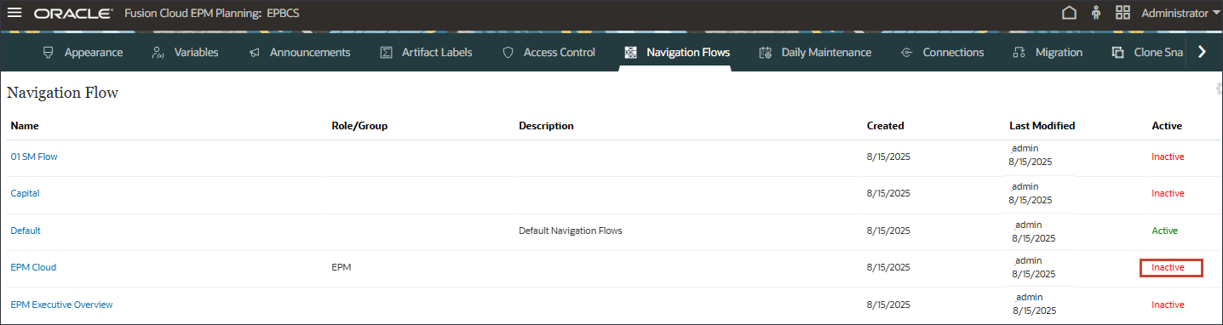Toggle Inactive status for 01 SM Flow
Viewport: 1223px width, 325px height.
tap(1168, 157)
